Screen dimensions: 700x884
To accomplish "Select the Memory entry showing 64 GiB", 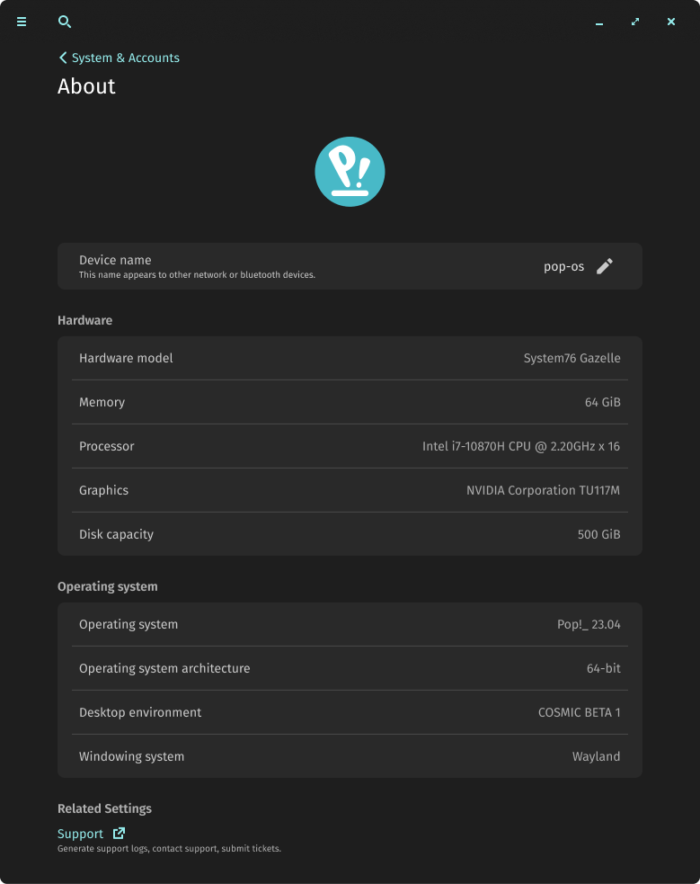I will 350,401.
